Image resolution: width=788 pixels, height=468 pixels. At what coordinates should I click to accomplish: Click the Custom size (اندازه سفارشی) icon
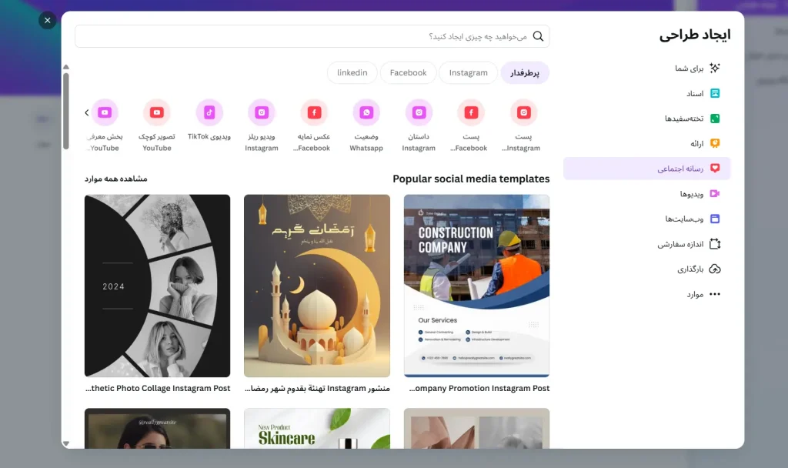[x=715, y=244]
